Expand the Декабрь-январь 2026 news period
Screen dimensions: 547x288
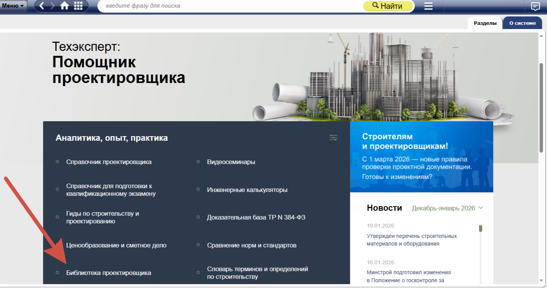pos(447,208)
